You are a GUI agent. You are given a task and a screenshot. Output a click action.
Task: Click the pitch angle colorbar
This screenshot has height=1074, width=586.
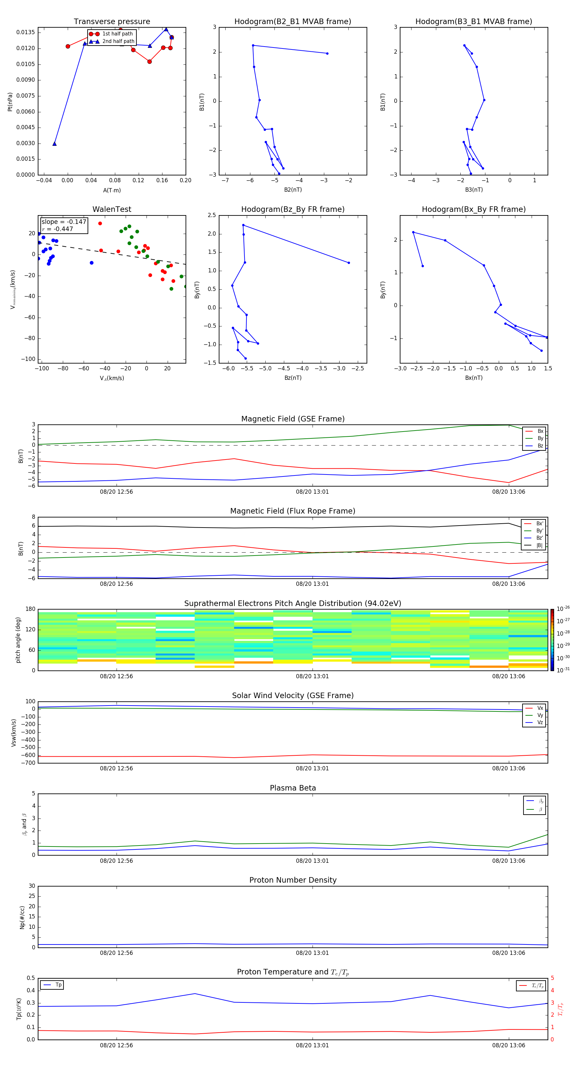pos(552,640)
